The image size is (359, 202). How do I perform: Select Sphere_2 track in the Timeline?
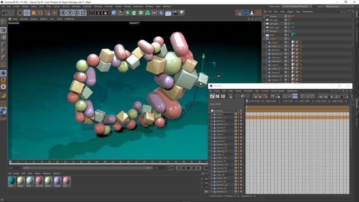click(220, 121)
